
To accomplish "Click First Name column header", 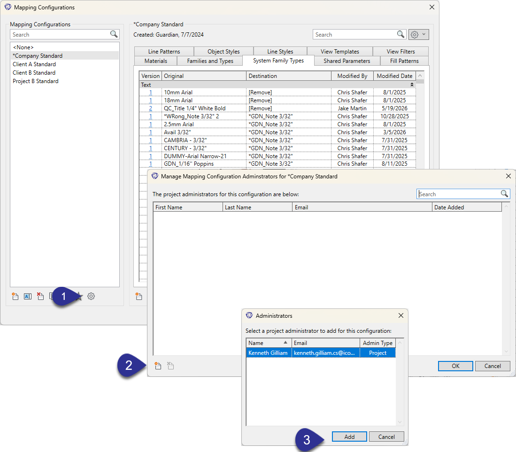I will [x=188, y=207].
